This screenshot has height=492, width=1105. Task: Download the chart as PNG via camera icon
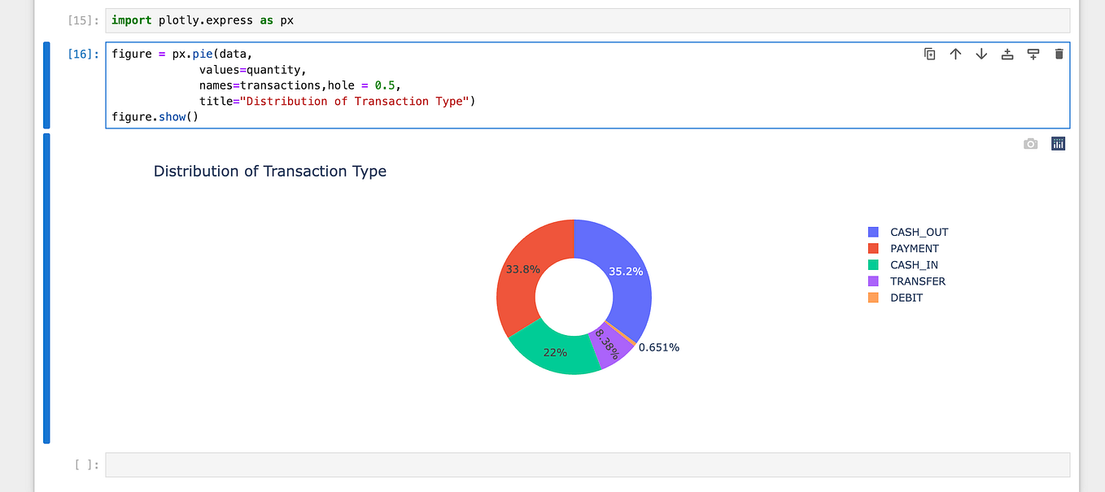click(x=1030, y=143)
